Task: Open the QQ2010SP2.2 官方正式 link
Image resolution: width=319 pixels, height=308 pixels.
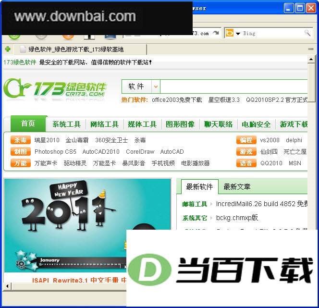Action: pos(277,100)
